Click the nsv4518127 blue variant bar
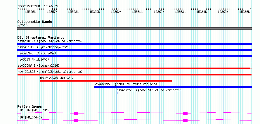Viewport: 260px width, 124px height. tap(134, 44)
